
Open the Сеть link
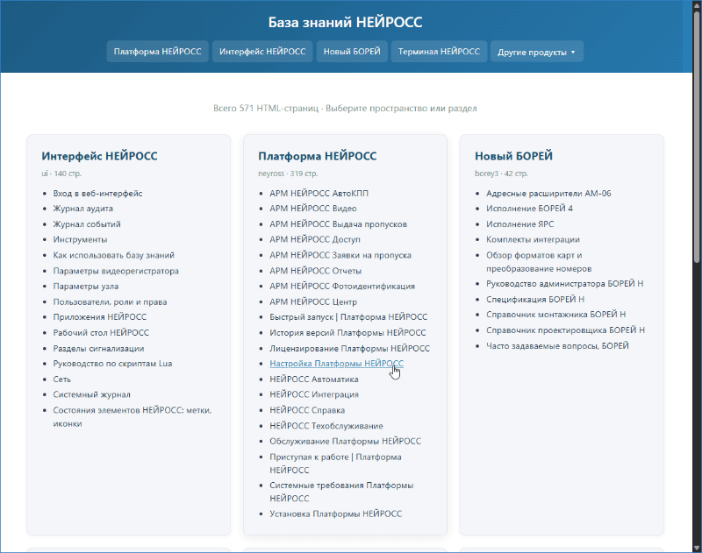click(x=61, y=379)
